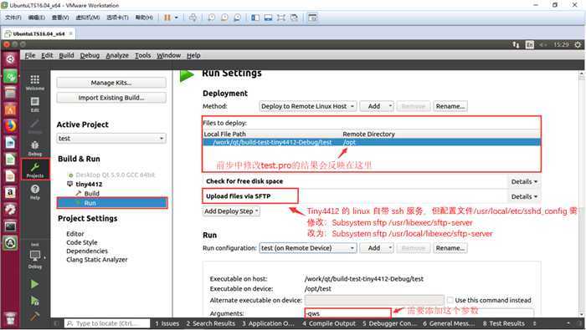Open the Terminal from the Ubuntu dock
The image size is (586, 330).
coord(10,226)
